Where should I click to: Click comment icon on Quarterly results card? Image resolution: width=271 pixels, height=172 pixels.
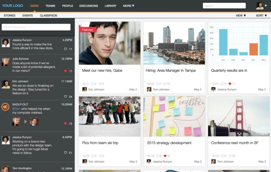click(x=222, y=84)
